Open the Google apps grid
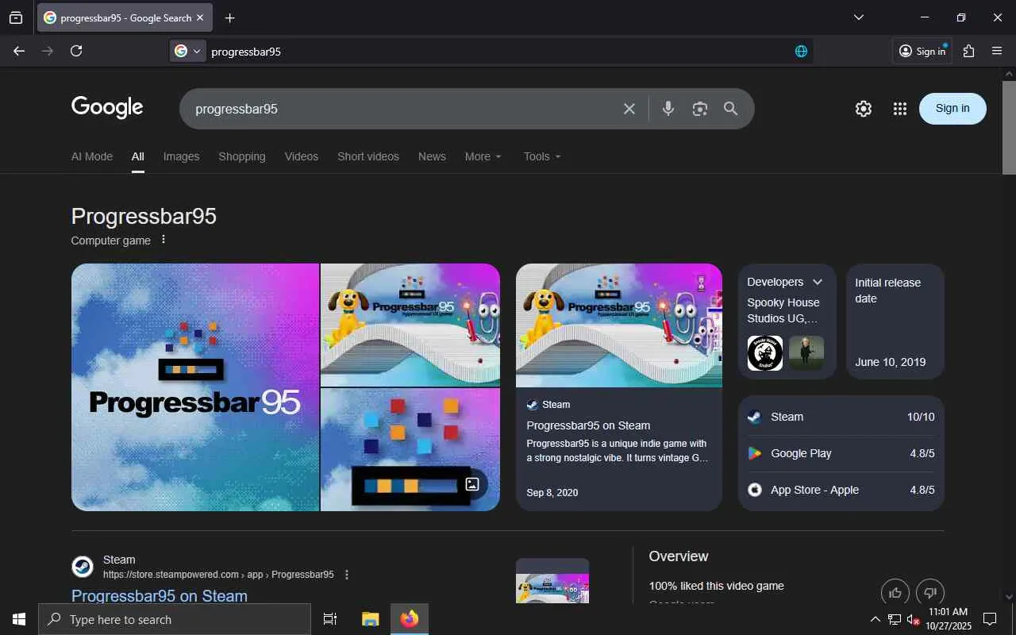The width and height of the screenshot is (1016, 635). click(899, 109)
